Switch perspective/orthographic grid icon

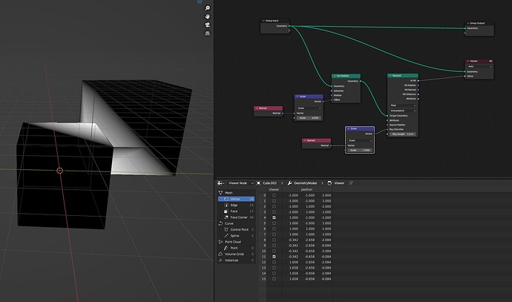(x=207, y=33)
